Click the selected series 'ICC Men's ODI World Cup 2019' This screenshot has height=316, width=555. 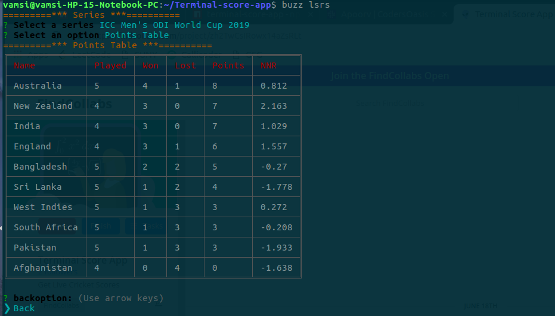coord(175,25)
